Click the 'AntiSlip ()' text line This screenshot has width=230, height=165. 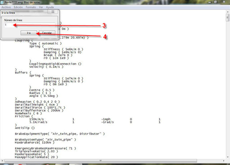click(24, 127)
